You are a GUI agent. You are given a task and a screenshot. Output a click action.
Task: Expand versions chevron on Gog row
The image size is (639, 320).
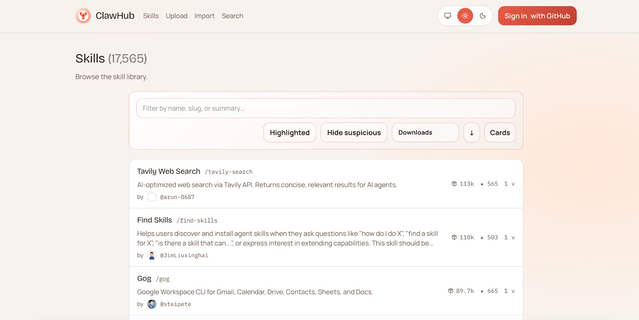pyautogui.click(x=513, y=291)
